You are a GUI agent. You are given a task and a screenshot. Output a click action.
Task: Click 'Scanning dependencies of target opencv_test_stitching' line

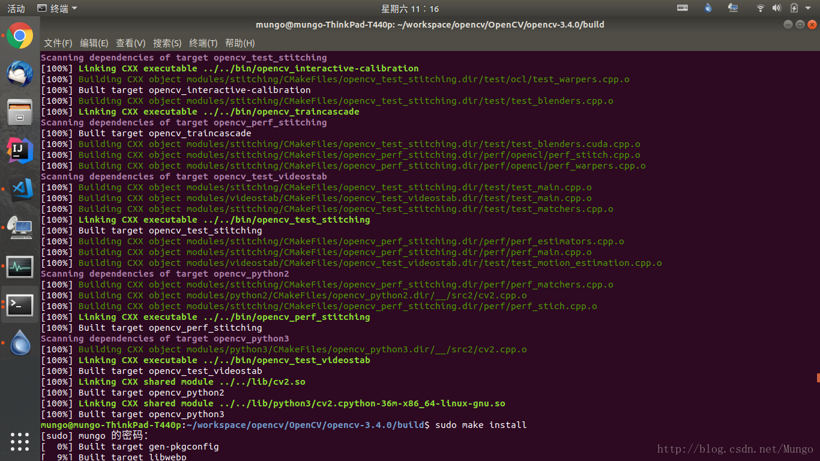coord(184,58)
